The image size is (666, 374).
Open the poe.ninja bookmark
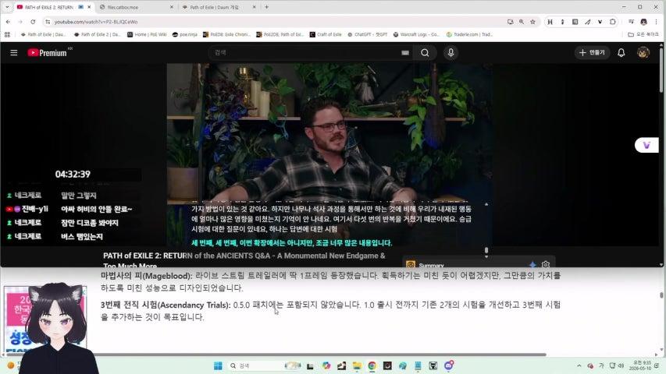click(x=185, y=34)
